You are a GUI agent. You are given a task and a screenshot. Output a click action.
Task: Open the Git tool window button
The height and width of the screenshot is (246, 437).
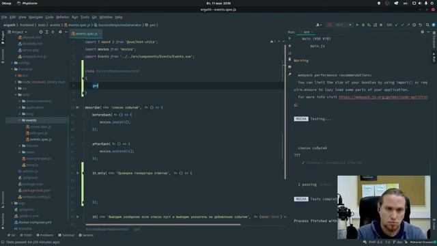(x=12, y=235)
